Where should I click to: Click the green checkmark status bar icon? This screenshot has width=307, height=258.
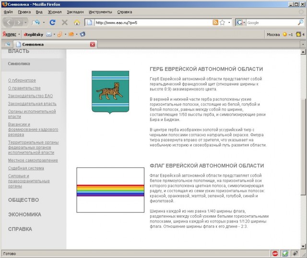(x=285, y=254)
